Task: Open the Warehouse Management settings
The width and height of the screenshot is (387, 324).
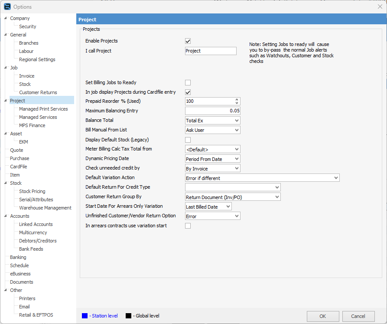Action: click(x=45, y=208)
